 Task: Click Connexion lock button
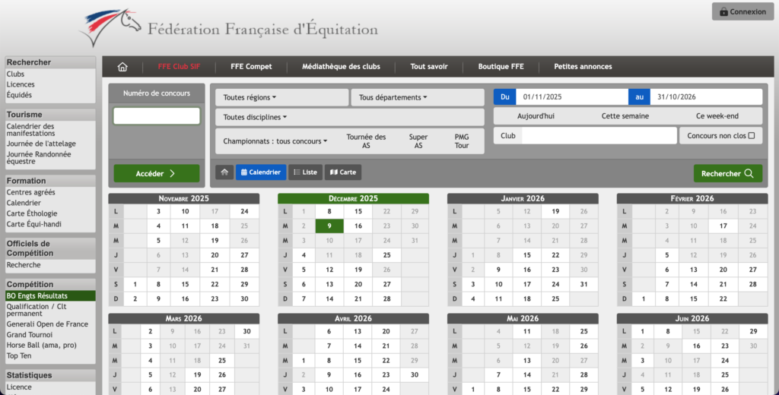pyautogui.click(x=742, y=11)
